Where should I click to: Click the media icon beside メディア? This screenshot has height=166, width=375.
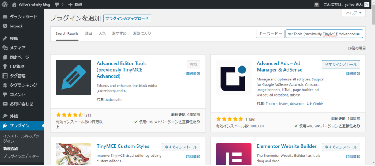5,48
